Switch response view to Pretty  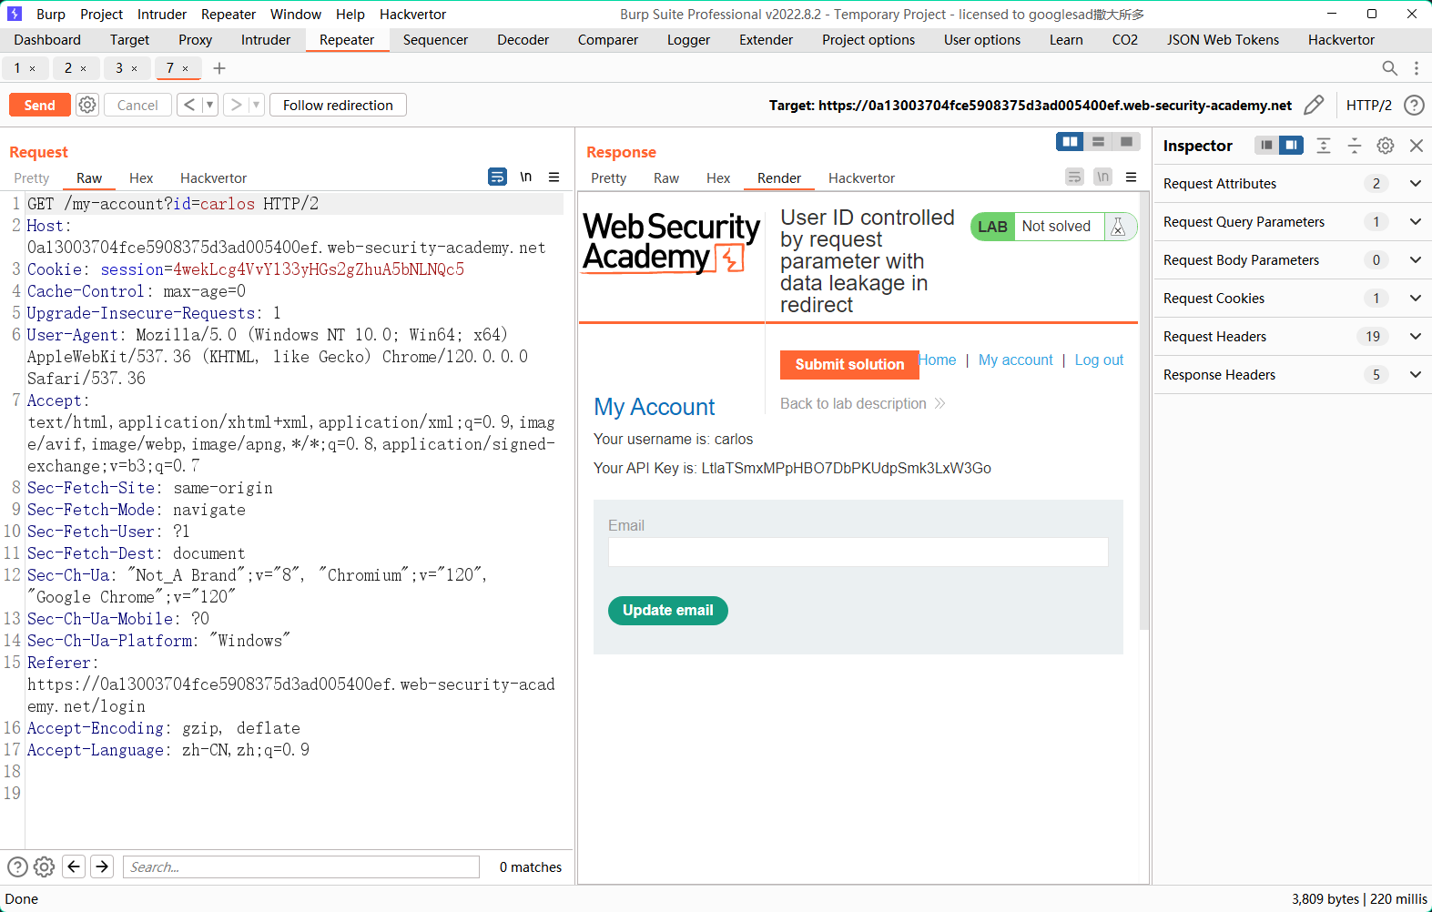[x=608, y=178]
